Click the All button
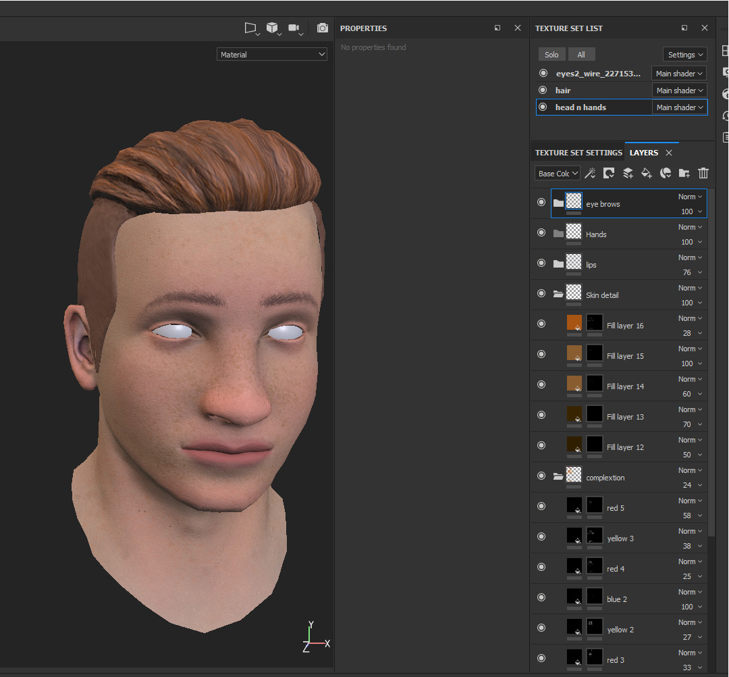Image resolution: width=729 pixels, height=677 pixels. point(581,53)
